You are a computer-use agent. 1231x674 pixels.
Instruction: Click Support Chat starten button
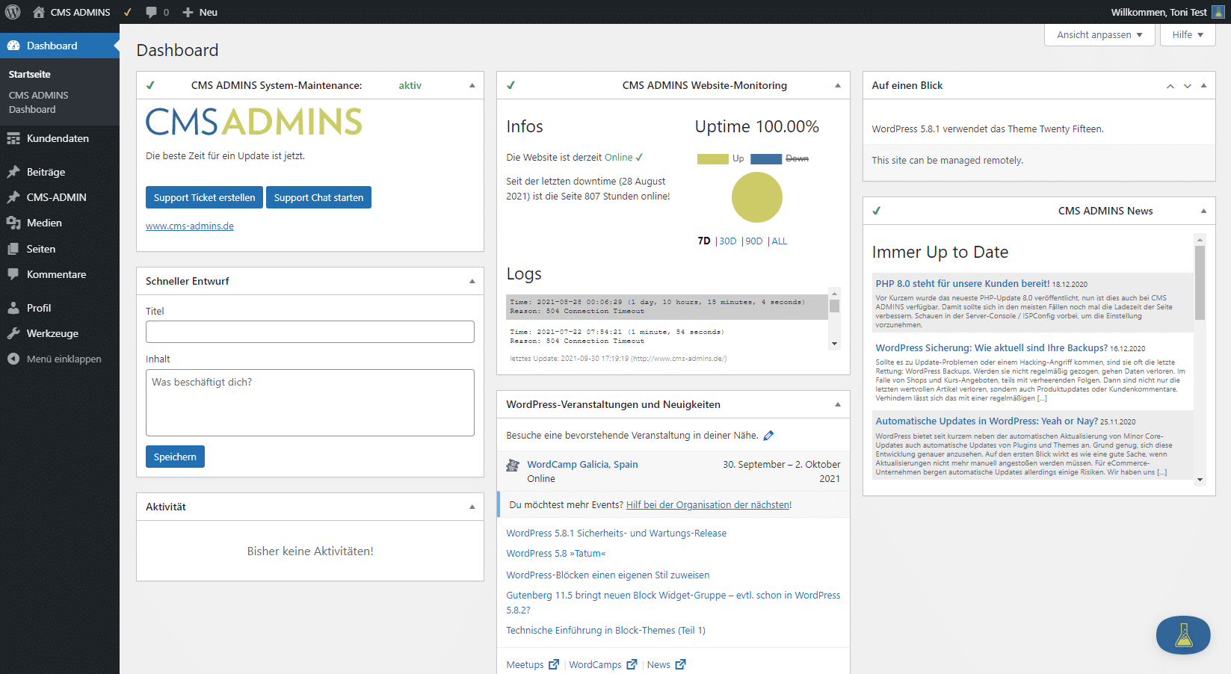click(x=318, y=197)
